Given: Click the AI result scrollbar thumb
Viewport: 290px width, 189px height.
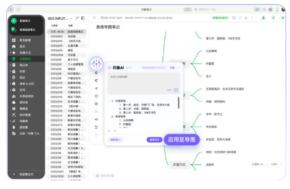Looking at the screenshot, I should coord(179,103).
